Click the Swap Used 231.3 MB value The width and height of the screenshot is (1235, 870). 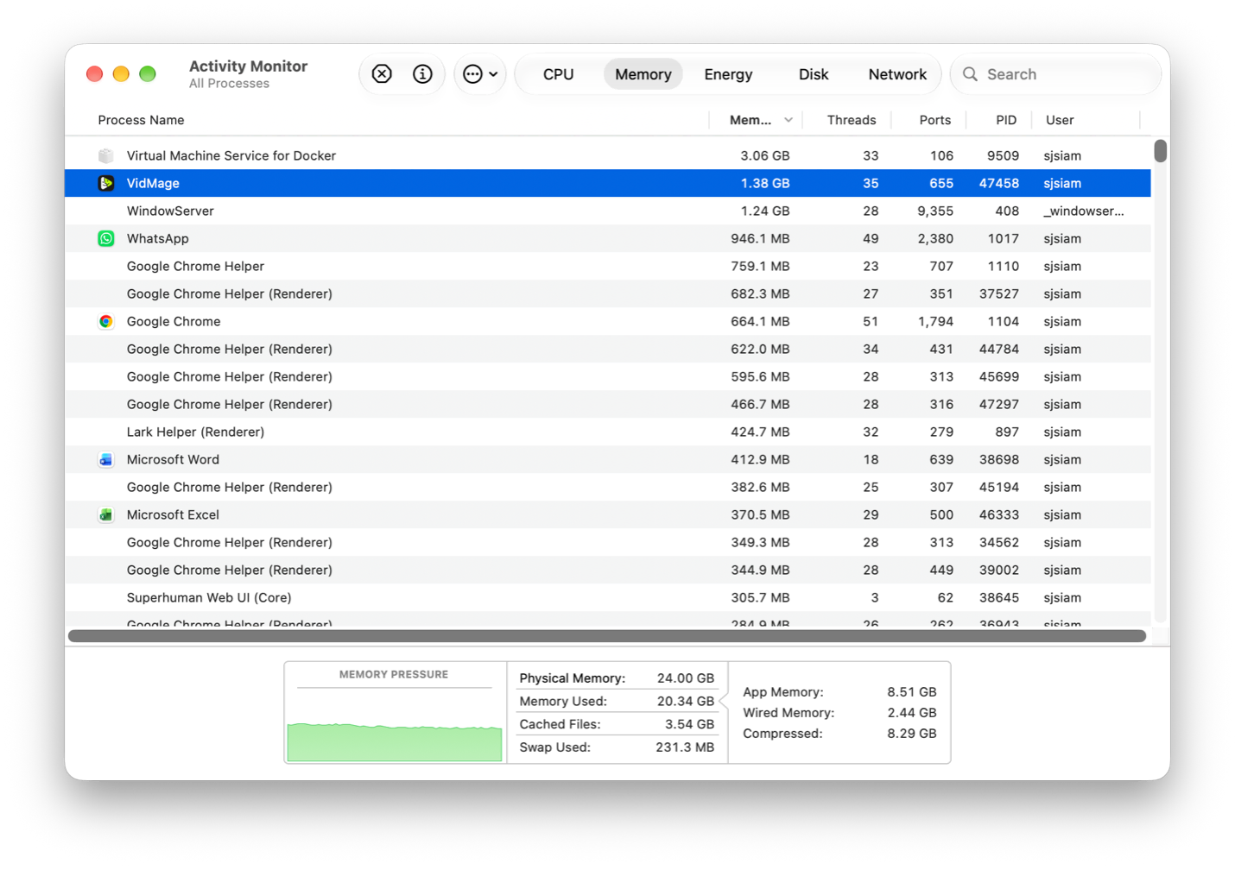(685, 747)
